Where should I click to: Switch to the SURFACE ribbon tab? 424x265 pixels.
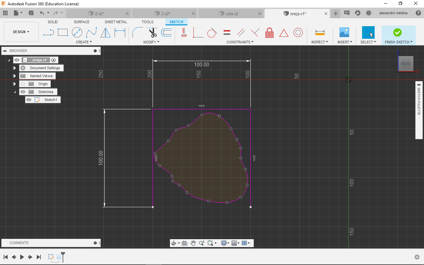pos(81,22)
